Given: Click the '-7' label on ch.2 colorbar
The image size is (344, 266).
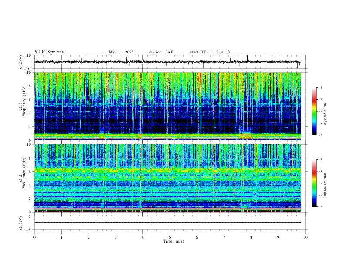Looking at the screenshot, I should (320, 206).
